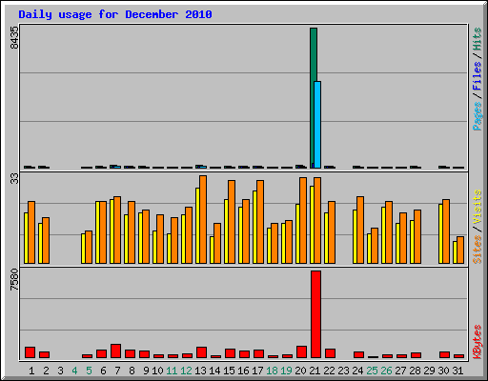Click day label 13 on the x-axis

coord(200,371)
